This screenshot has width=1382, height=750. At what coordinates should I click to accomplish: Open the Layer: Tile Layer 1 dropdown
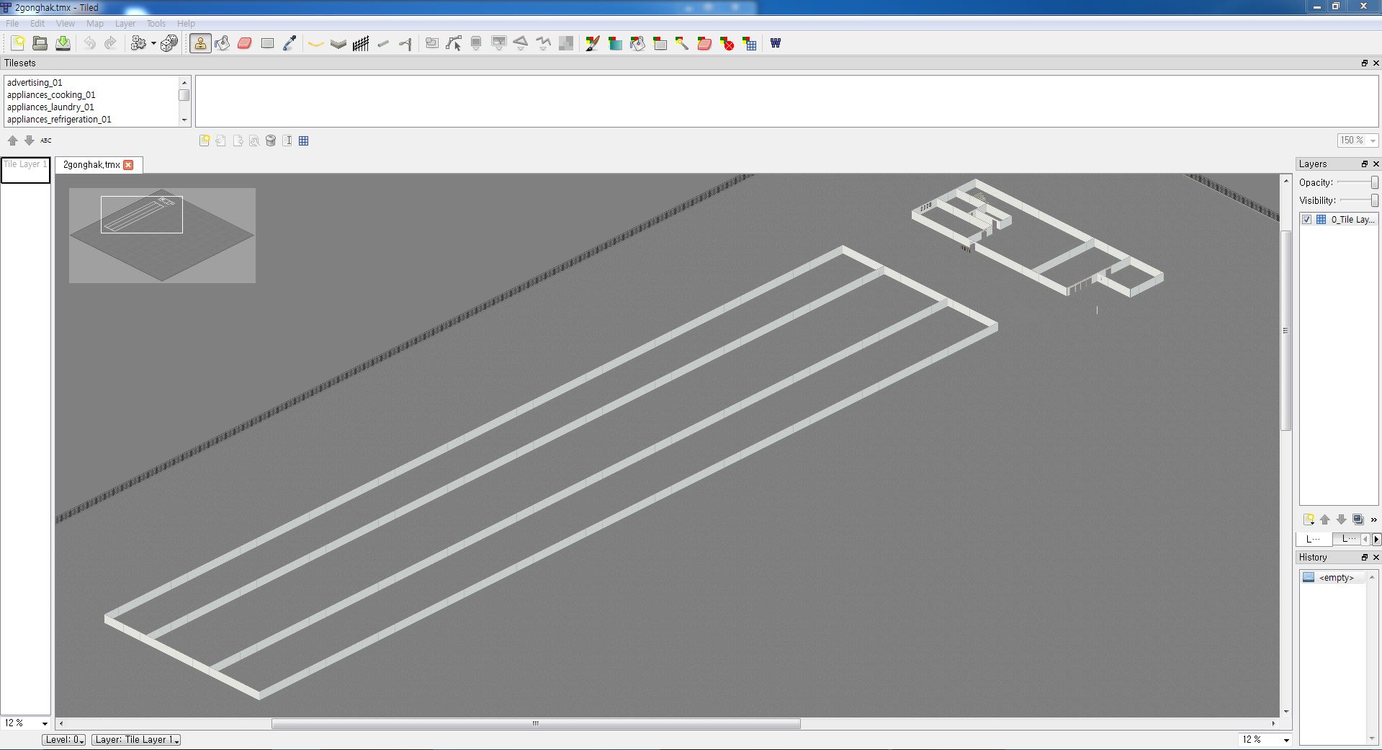pos(136,740)
